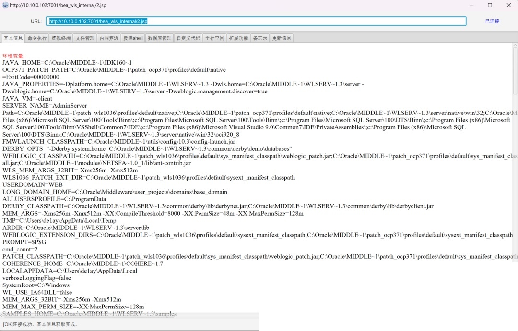Switch to the 更新信息 tab
The image size is (518, 331).
(x=282, y=38)
